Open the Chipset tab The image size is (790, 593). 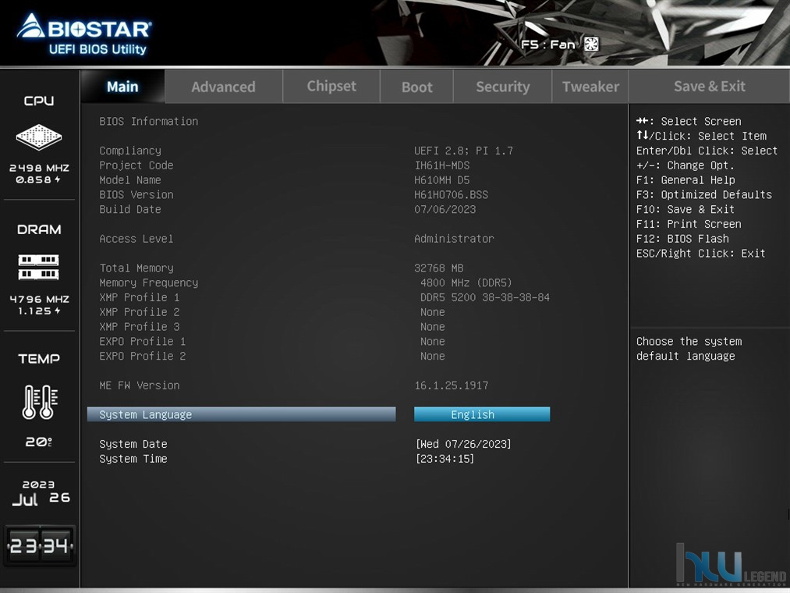(x=331, y=87)
